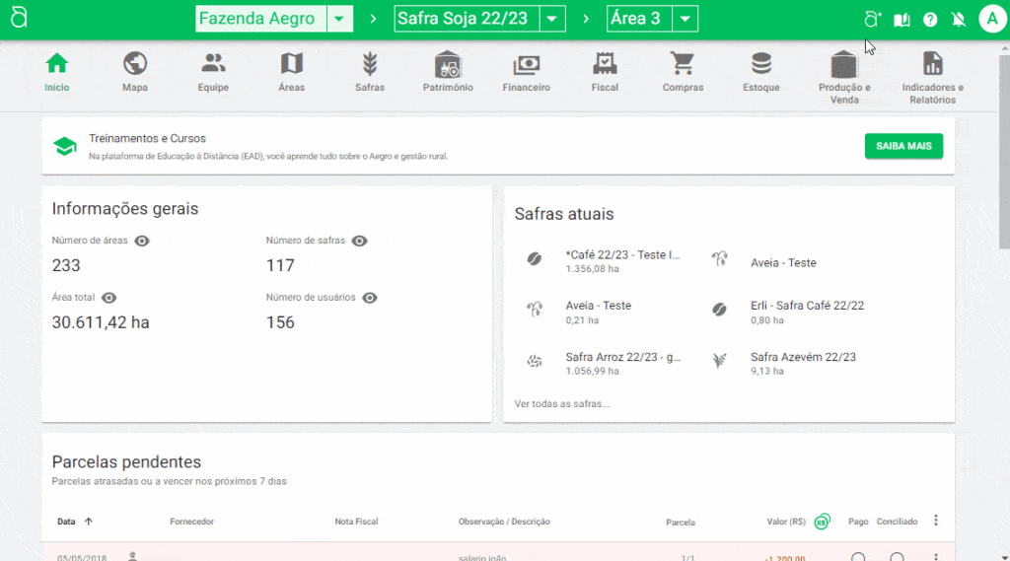Toggle visibility of Número de áreas
The height and width of the screenshot is (561, 1010).
[142, 241]
